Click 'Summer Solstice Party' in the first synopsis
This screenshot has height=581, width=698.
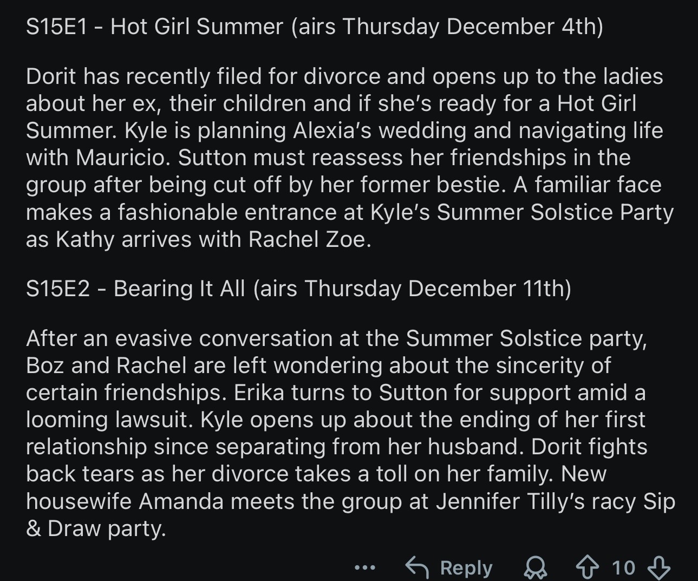555,212
